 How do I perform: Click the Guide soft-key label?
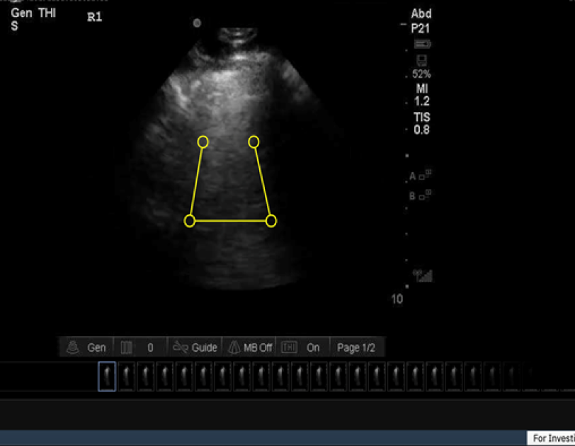tap(204, 348)
